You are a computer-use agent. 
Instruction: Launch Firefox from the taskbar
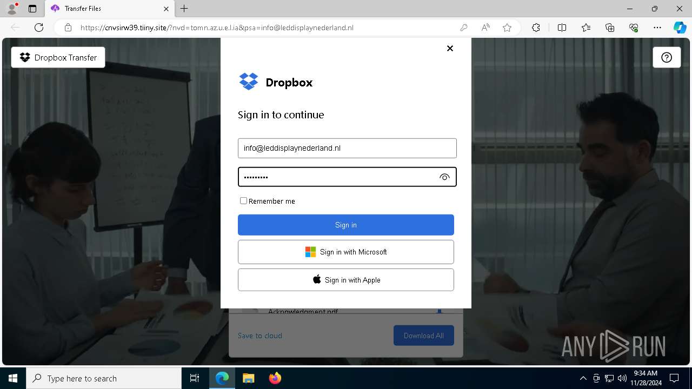click(x=275, y=378)
